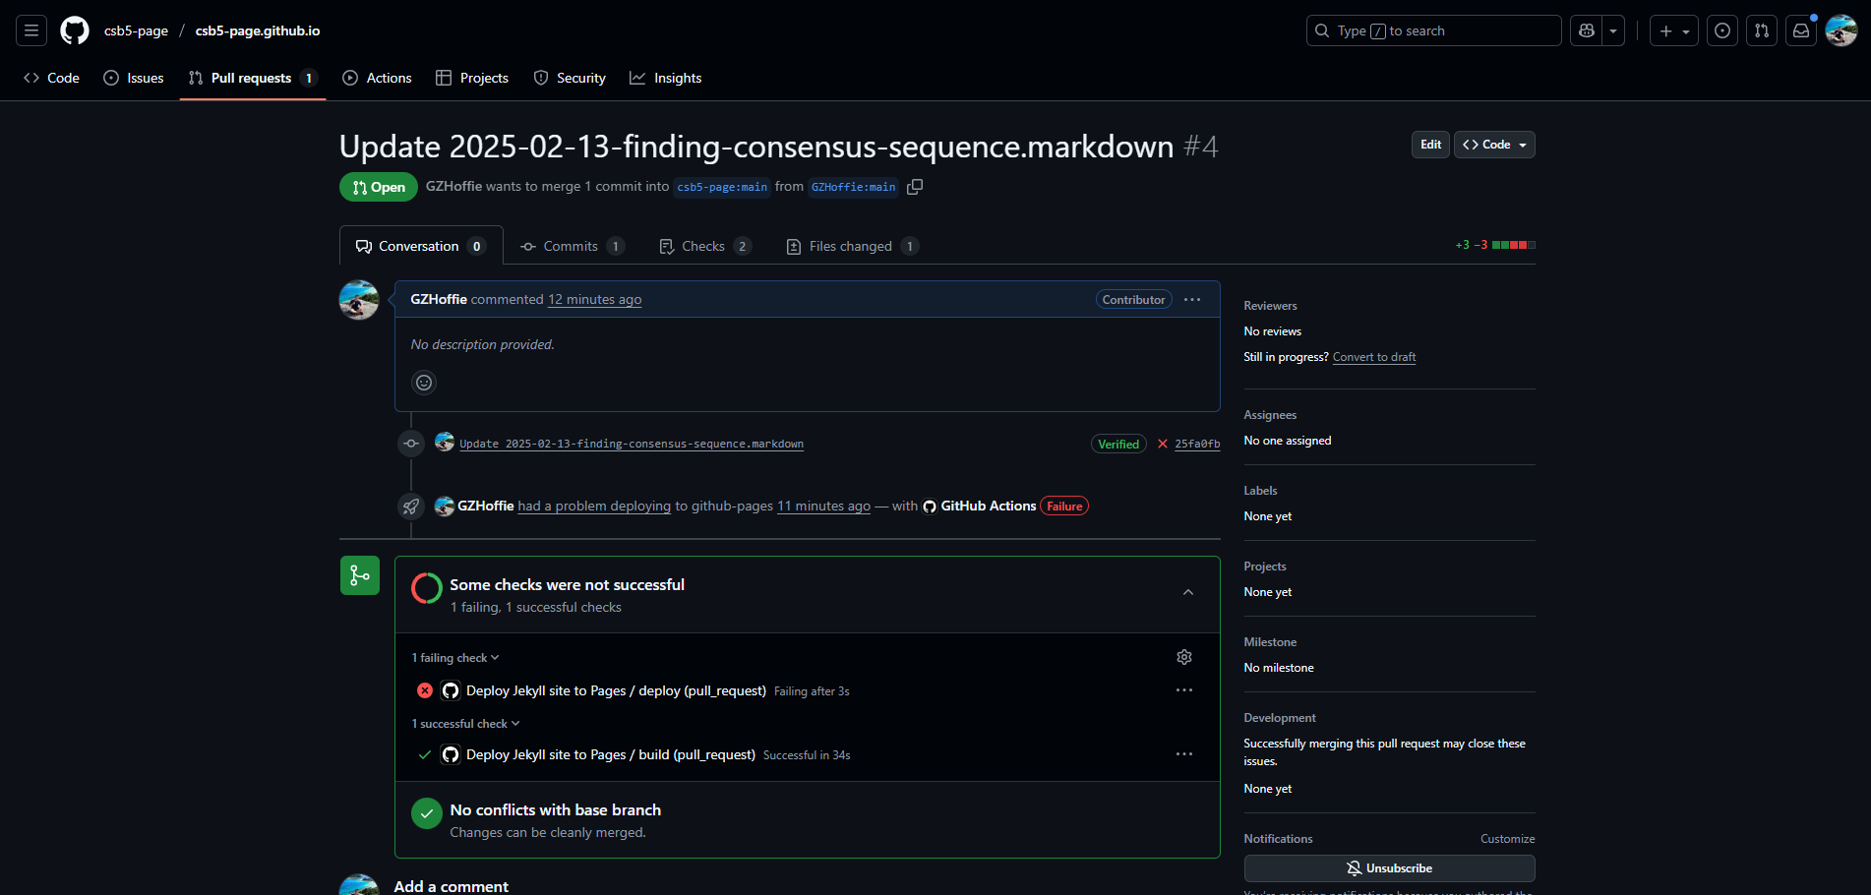This screenshot has height=895, width=1871.
Task: Click the Unsubscribe notifications button
Action: [1389, 868]
